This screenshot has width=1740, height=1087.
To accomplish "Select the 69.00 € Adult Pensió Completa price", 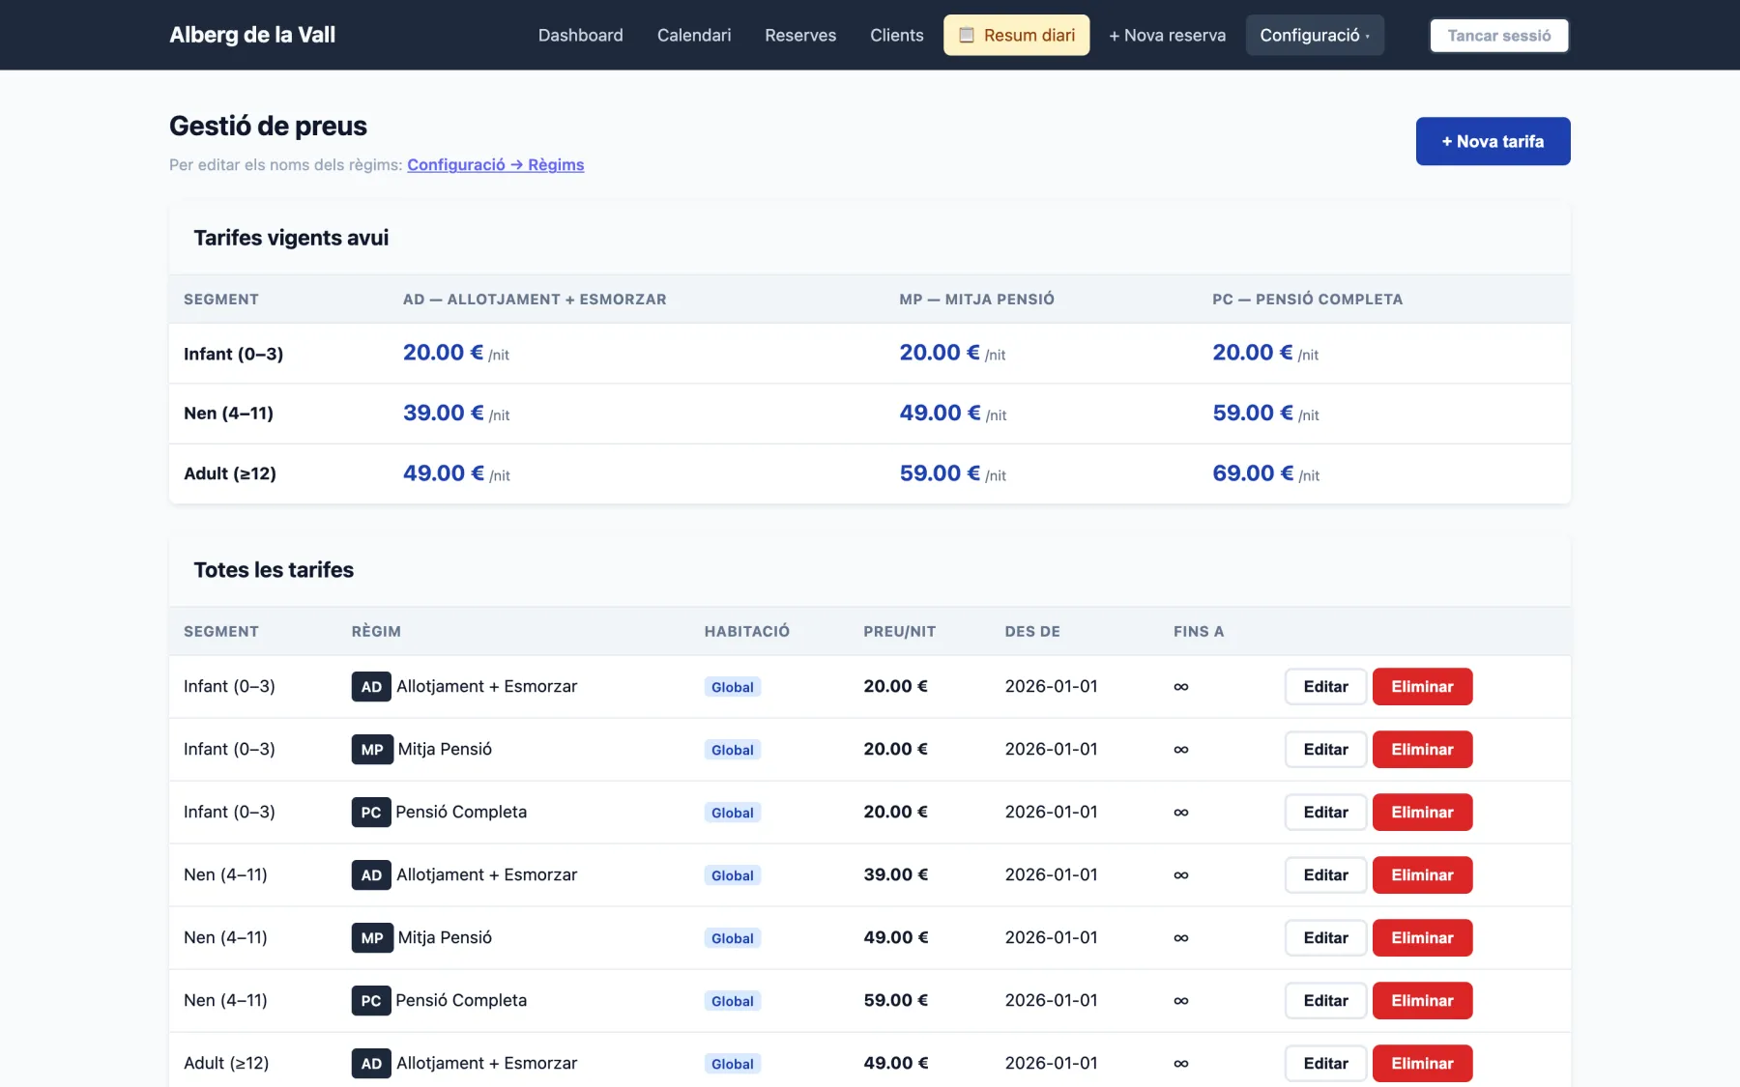I will (1253, 472).
